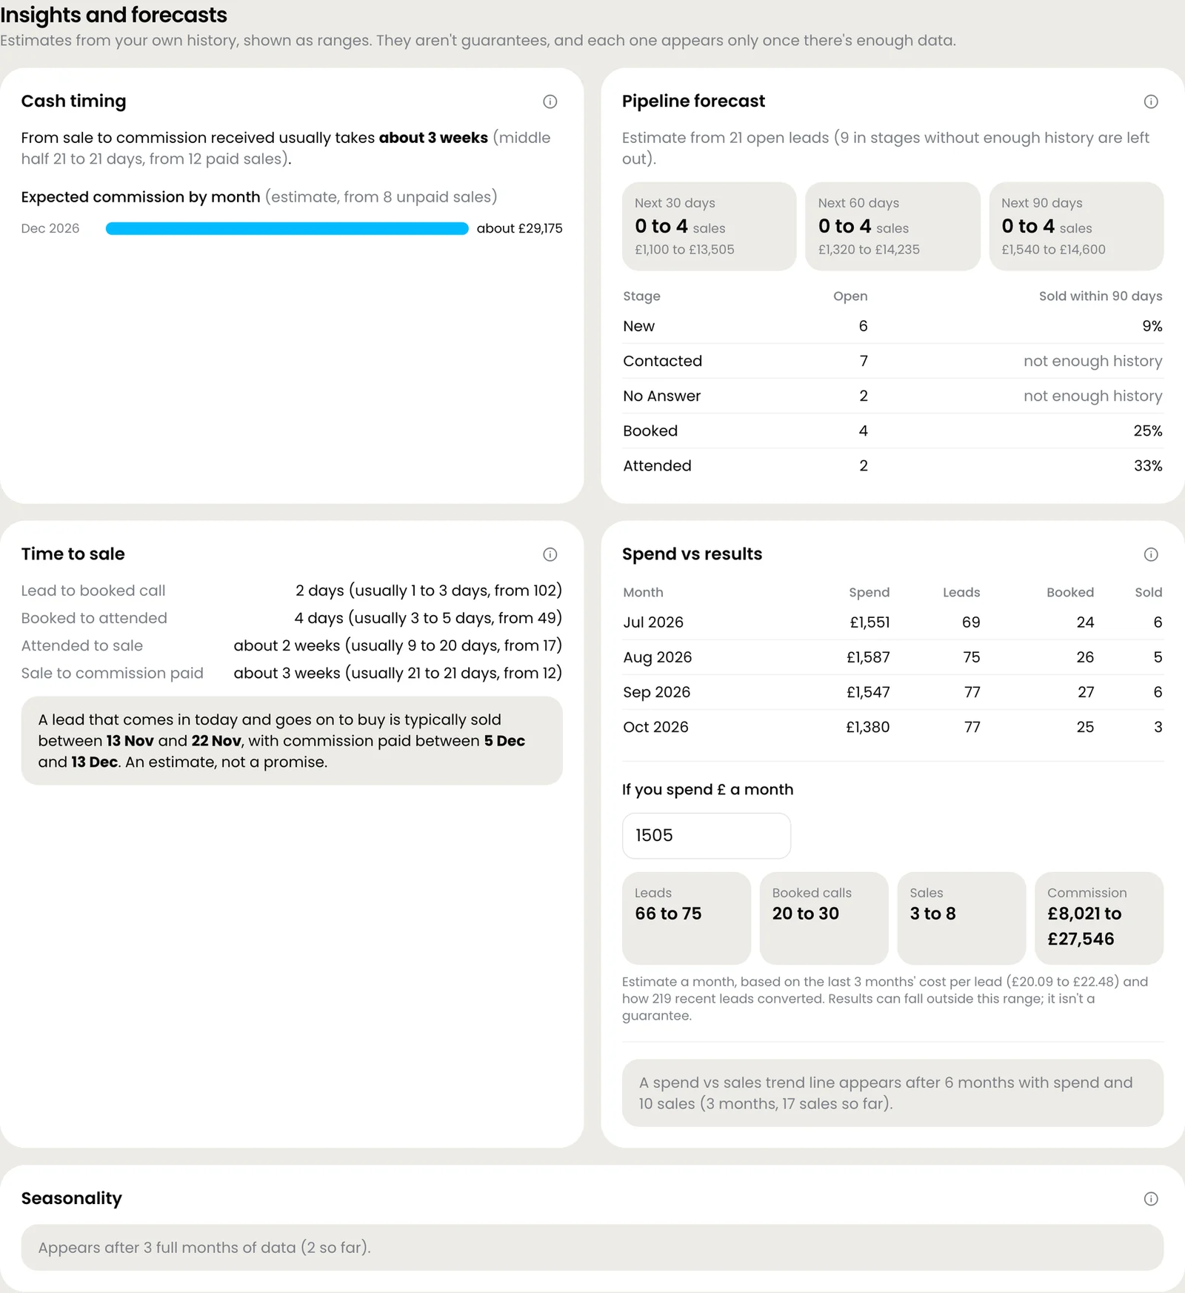The height and width of the screenshot is (1293, 1185).
Task: Click the 'Jul 2026' month cell
Action: [x=653, y=622]
